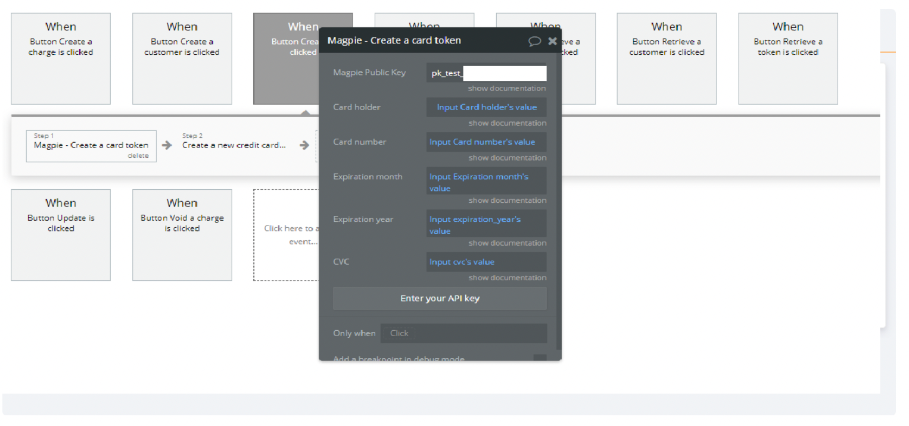Click the Only when condition field

464,333
